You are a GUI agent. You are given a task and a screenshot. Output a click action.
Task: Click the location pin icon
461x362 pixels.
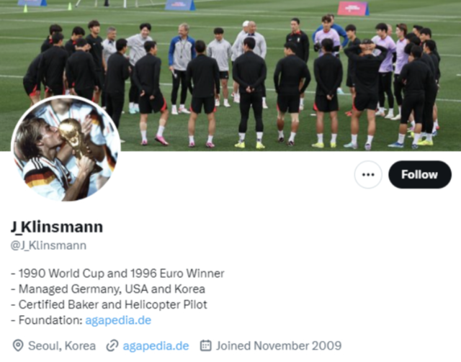pyautogui.click(x=18, y=345)
